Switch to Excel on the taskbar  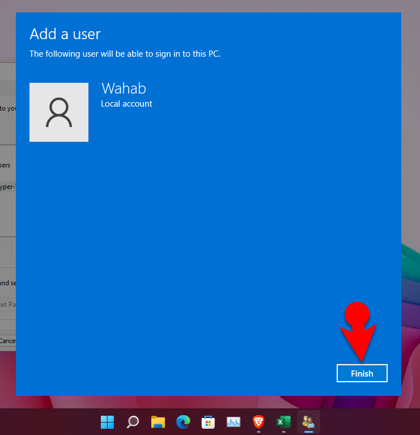click(x=283, y=422)
